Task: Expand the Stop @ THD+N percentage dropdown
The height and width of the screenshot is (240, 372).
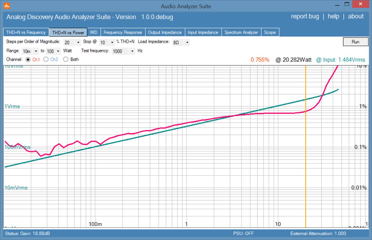Action: [112, 43]
